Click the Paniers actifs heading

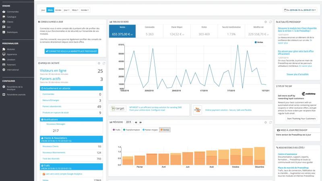(x=50, y=79)
